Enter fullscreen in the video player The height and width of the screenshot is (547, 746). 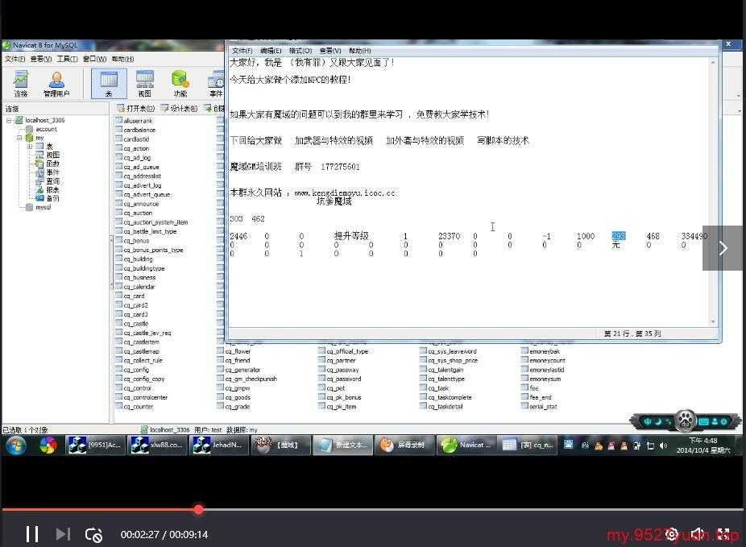point(723,534)
